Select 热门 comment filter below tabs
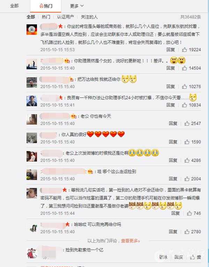209x267 pixels. pos(46,17)
